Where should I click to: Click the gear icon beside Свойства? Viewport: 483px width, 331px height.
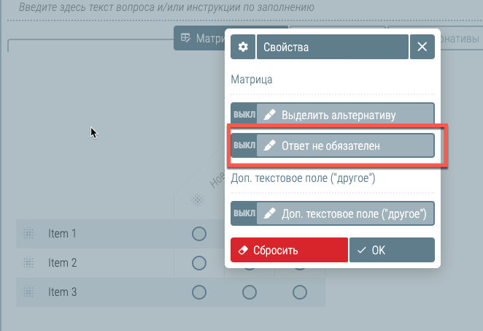coord(243,47)
